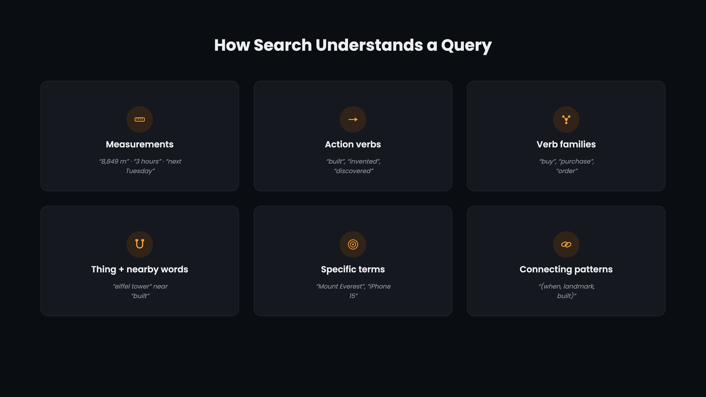Click the "Mount Everest", "iPhone 15" example
Viewport: 706px width, 397px height.
click(x=353, y=291)
